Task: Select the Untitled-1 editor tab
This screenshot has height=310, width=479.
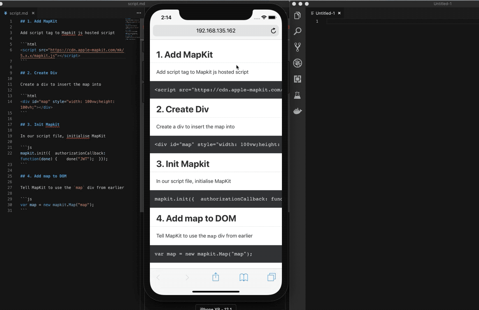Action: pyautogui.click(x=325, y=13)
